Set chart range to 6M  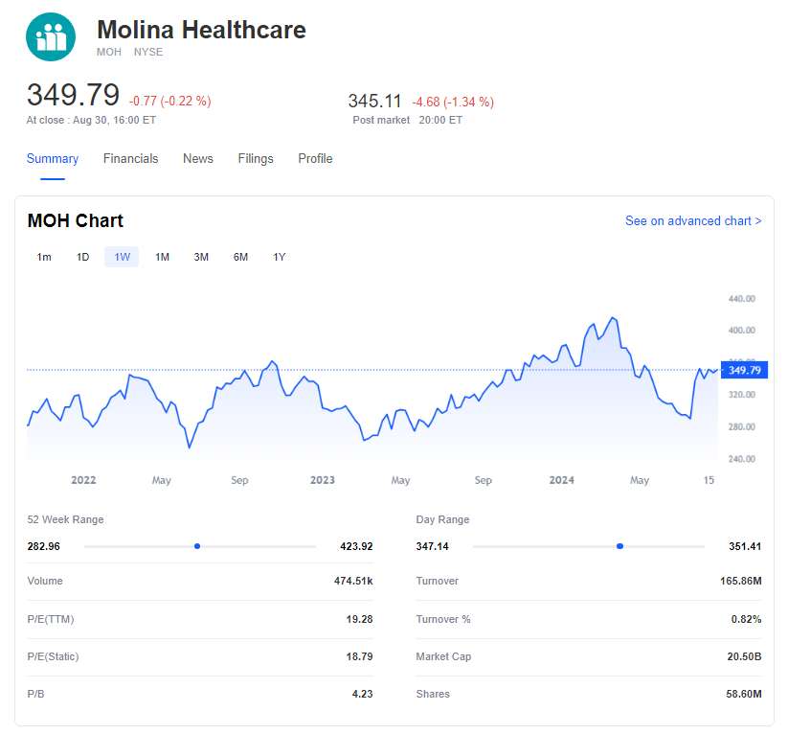240,257
